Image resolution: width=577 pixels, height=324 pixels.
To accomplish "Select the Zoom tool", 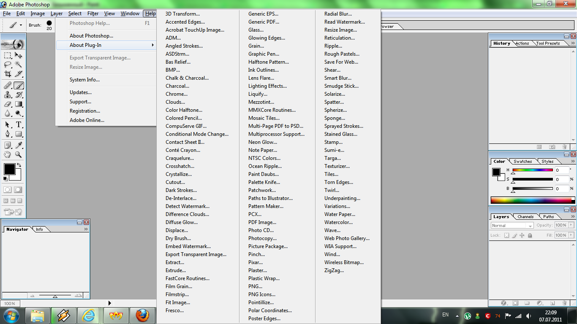I will coord(19,155).
